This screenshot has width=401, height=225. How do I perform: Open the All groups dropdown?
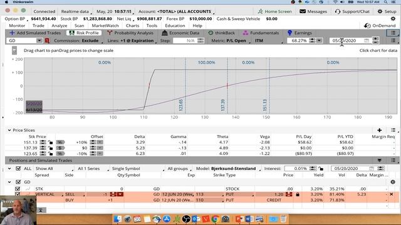coord(179,168)
